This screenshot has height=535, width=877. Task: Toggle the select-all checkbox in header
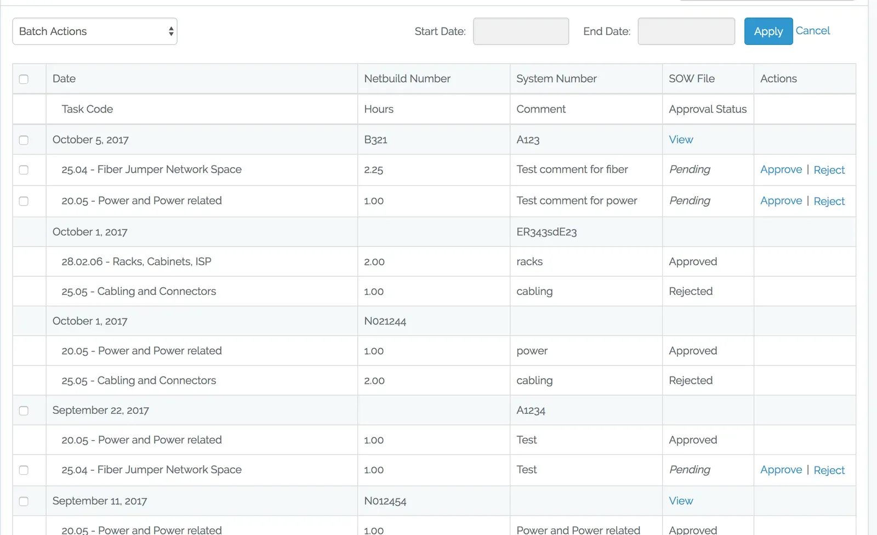click(x=24, y=79)
